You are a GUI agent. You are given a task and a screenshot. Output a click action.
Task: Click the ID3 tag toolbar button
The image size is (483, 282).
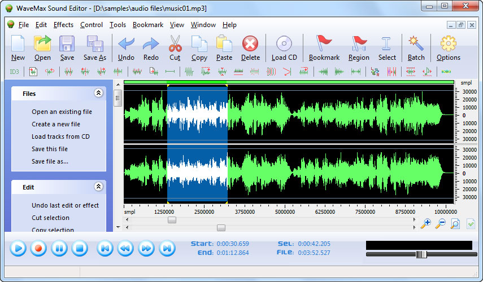(x=15, y=72)
